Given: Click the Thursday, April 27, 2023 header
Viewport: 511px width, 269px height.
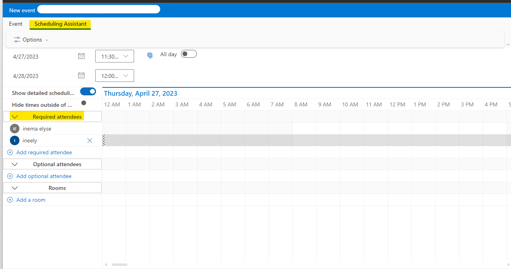Looking at the screenshot, I should click(x=140, y=93).
